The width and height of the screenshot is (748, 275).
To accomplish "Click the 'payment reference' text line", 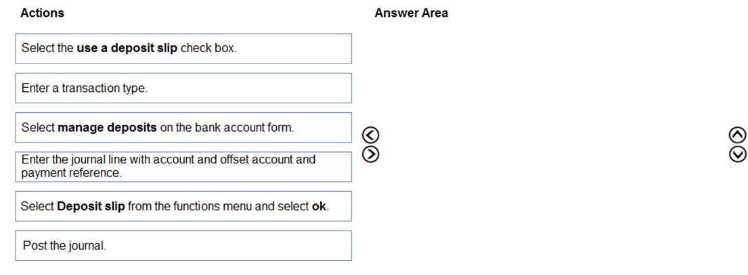I will click(72, 173).
